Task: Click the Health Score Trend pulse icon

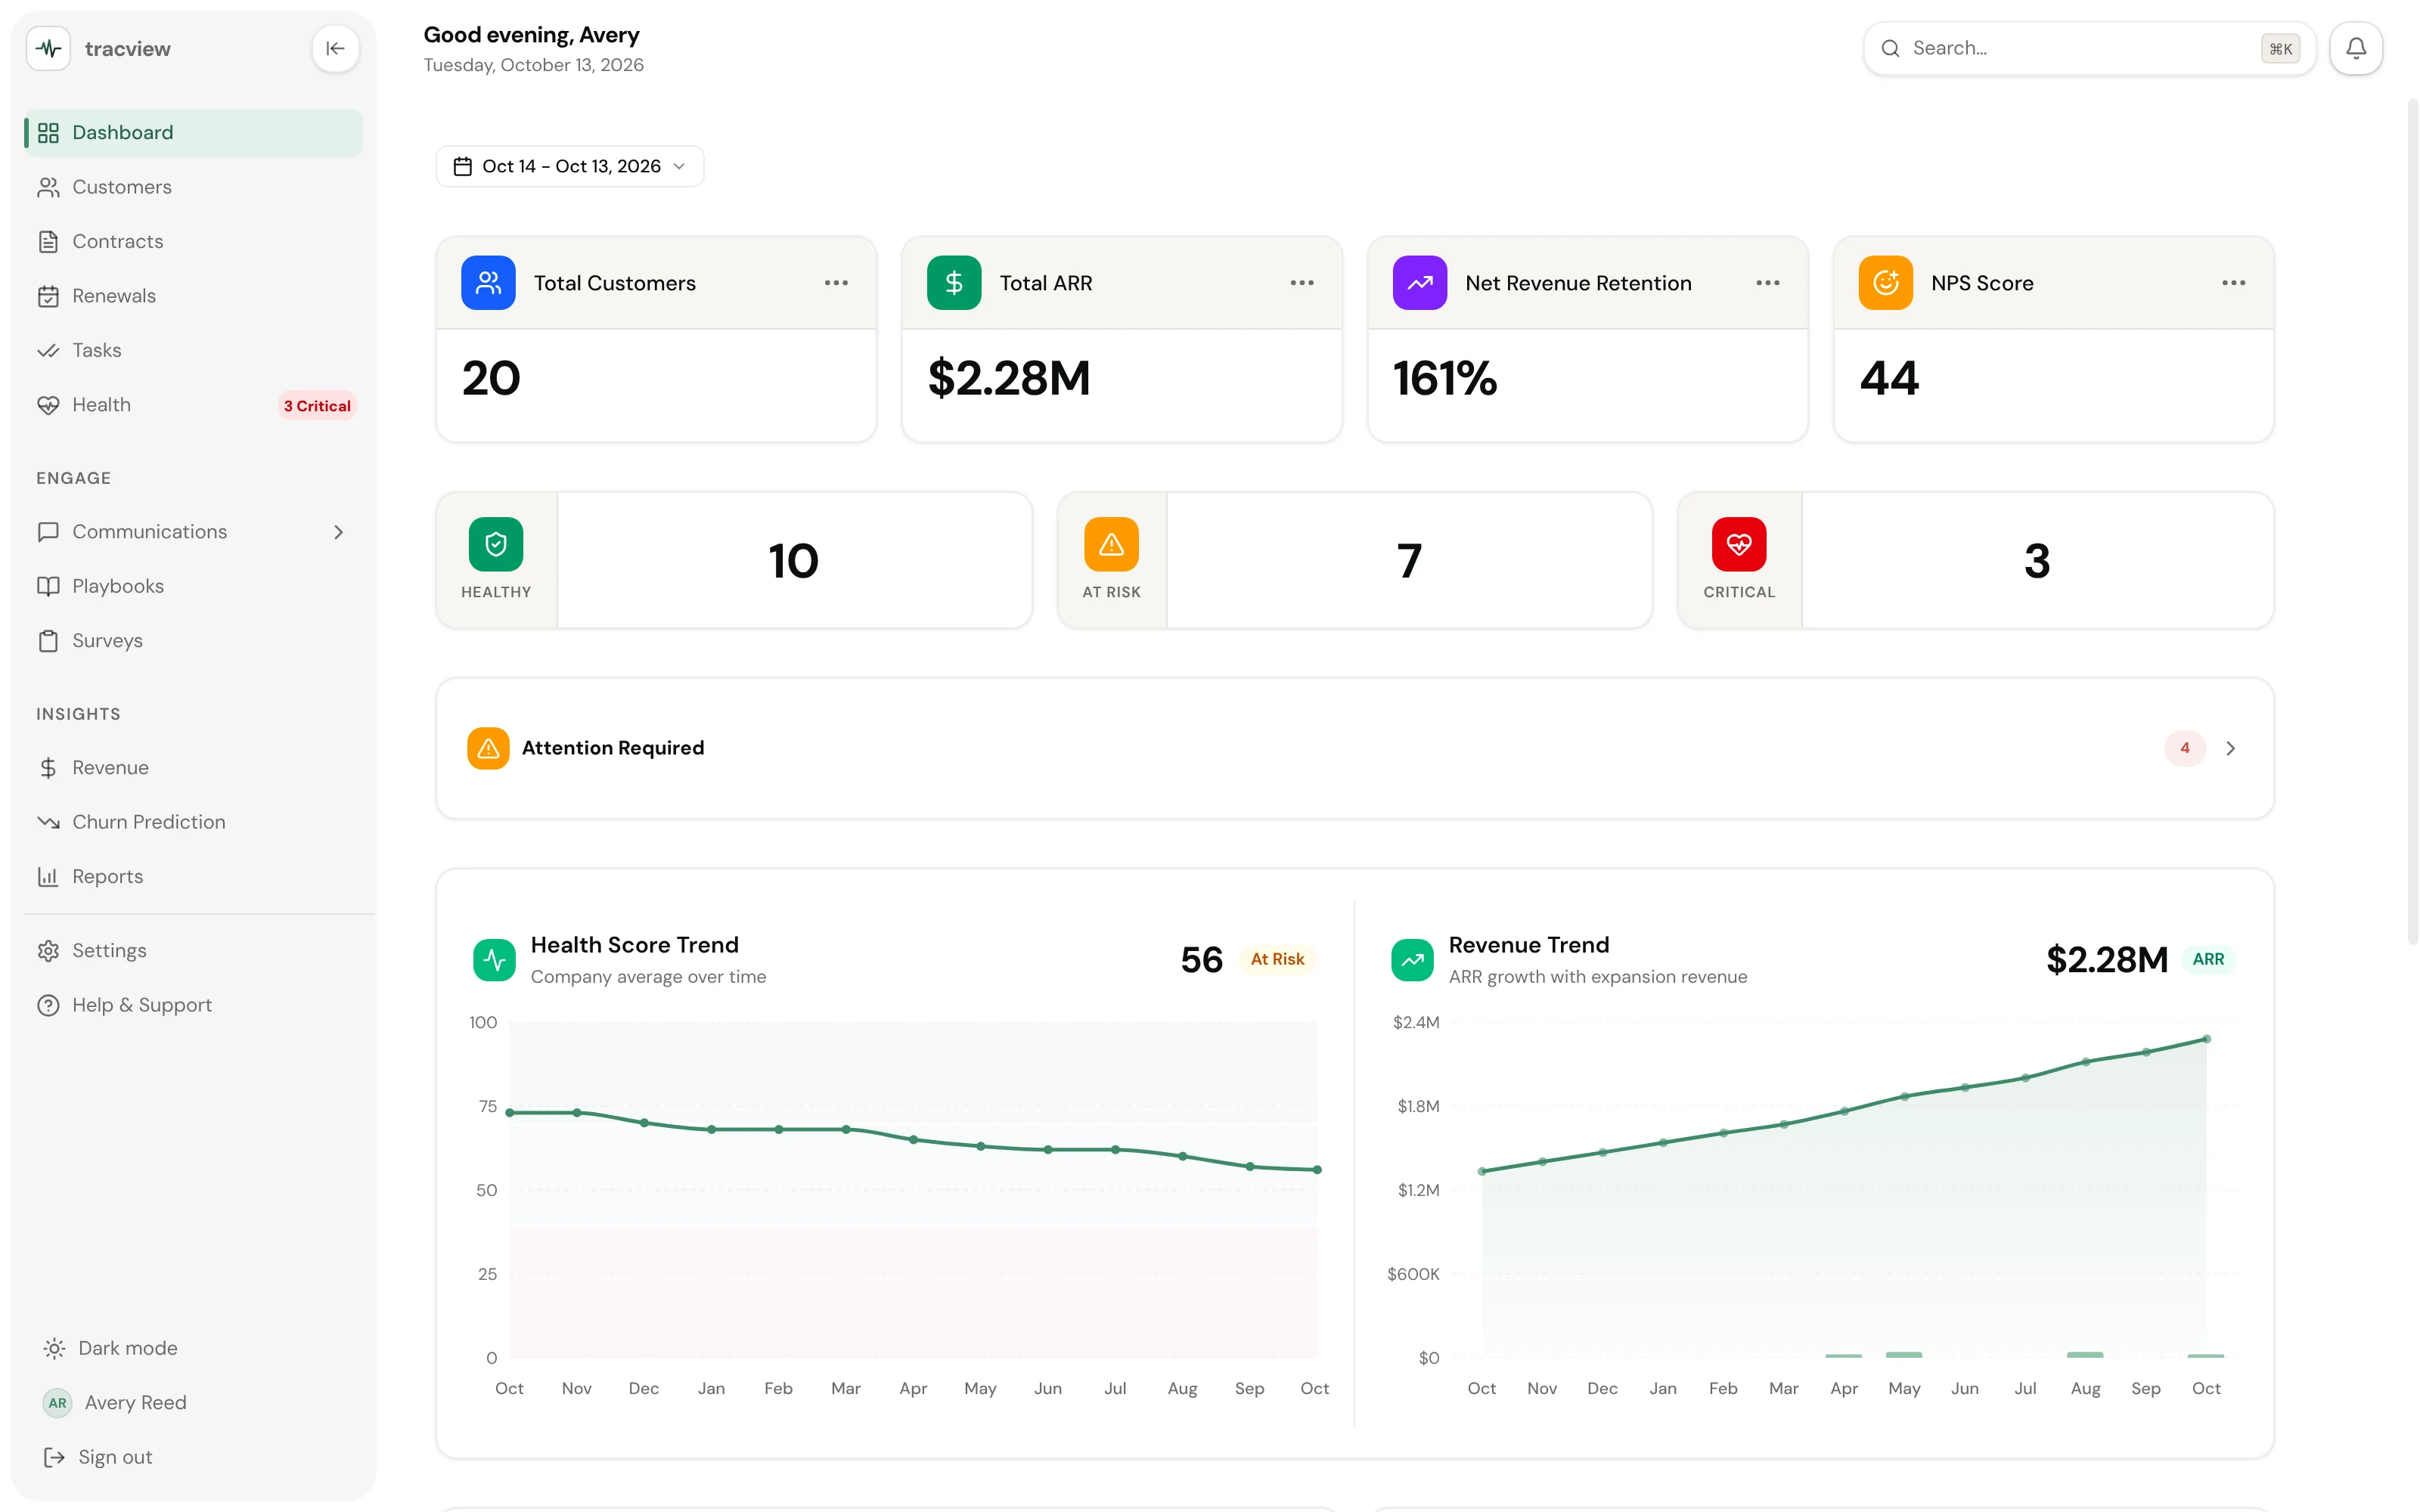Action: click(494, 960)
